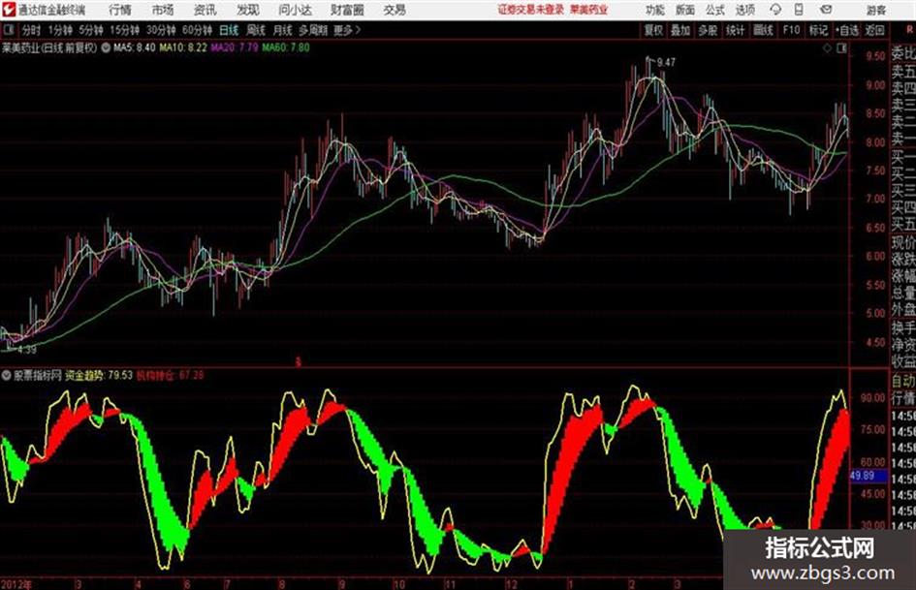Click the 通达信 app logo icon
Screen dimensions: 916x590
click(x=9, y=10)
